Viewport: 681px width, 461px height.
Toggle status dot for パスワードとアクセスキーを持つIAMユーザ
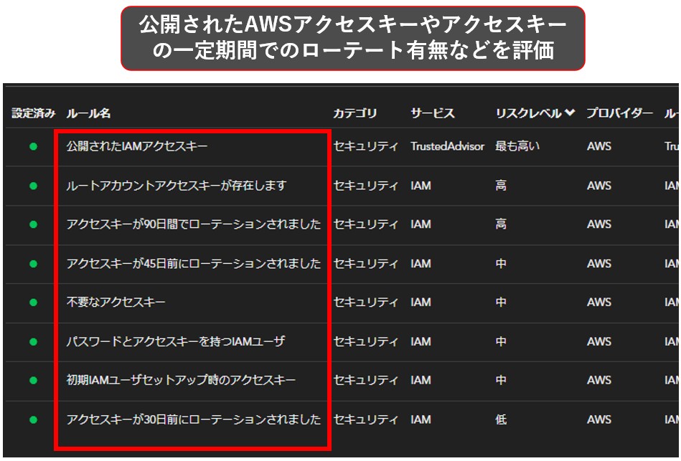coord(33,342)
